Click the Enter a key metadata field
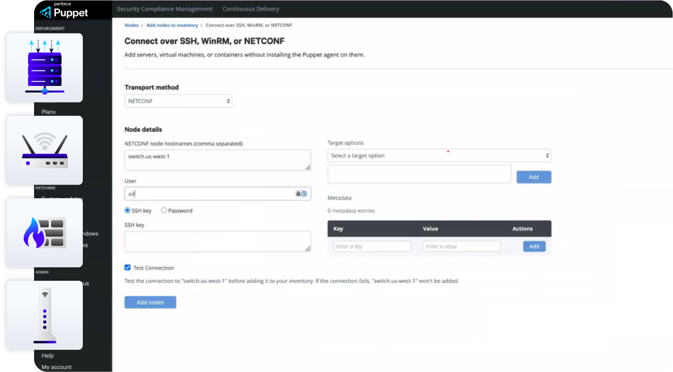The image size is (673, 372). tap(372, 246)
